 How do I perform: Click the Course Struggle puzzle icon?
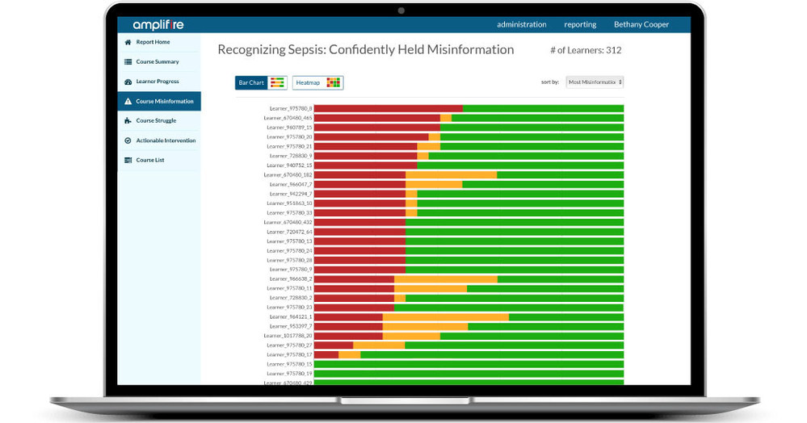[x=128, y=121]
